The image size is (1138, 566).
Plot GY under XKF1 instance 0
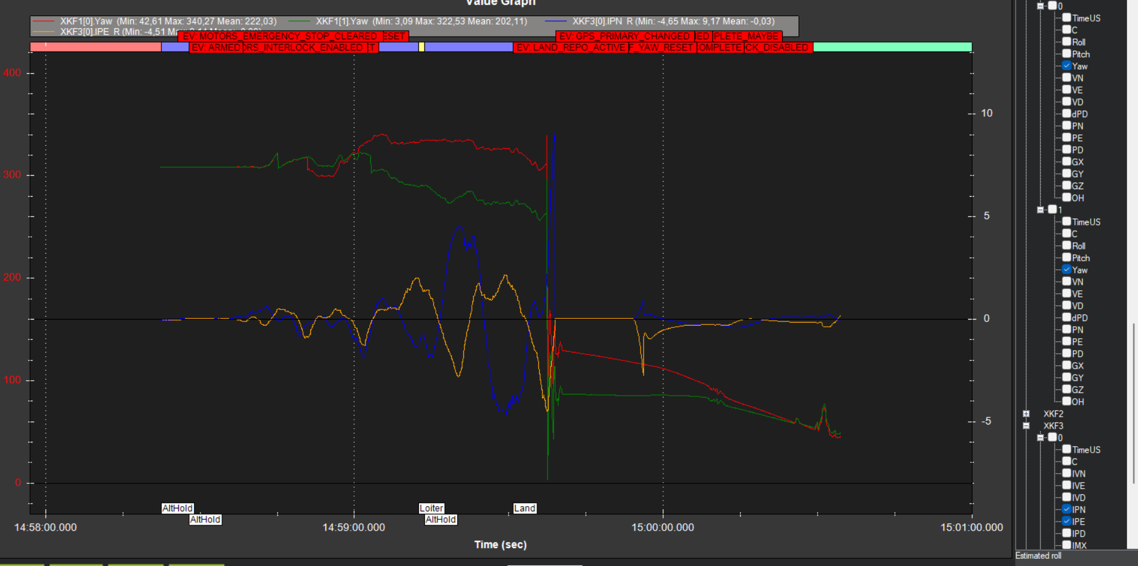click(x=1067, y=174)
